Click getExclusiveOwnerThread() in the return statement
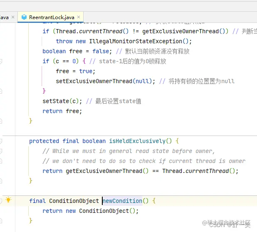257x232 pixels. click(107, 171)
